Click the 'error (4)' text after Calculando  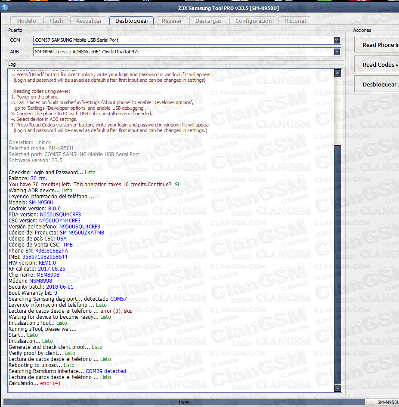click(x=50, y=383)
